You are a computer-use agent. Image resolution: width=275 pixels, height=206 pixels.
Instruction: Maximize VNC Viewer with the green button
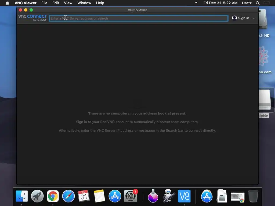click(31, 10)
